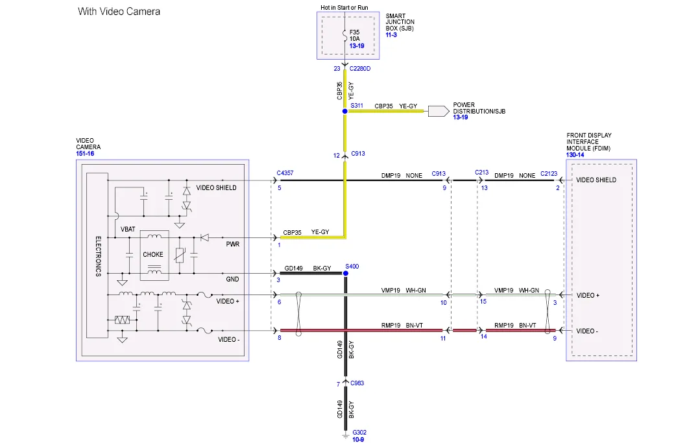Open the 11-3 reference under Smart Junction Box
Viewport: 687px width, 443px height.
[391, 34]
